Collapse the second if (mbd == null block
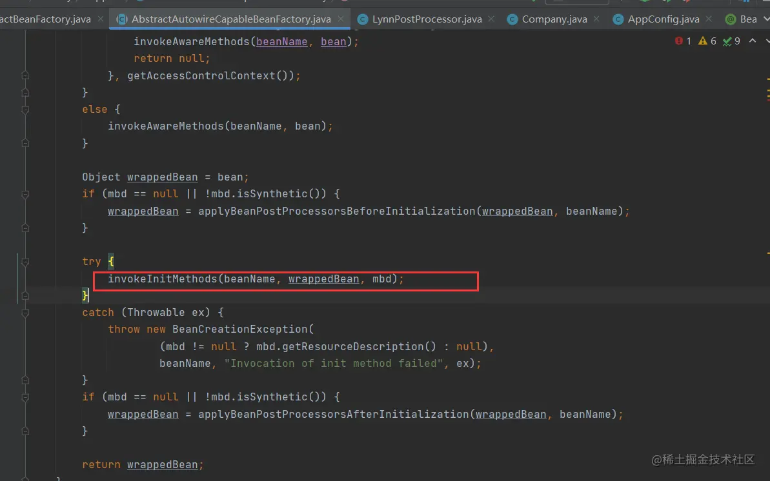770x481 pixels. (x=25, y=397)
